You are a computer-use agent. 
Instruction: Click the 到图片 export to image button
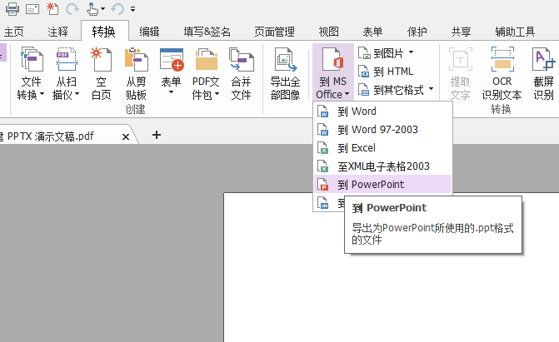[x=381, y=53]
